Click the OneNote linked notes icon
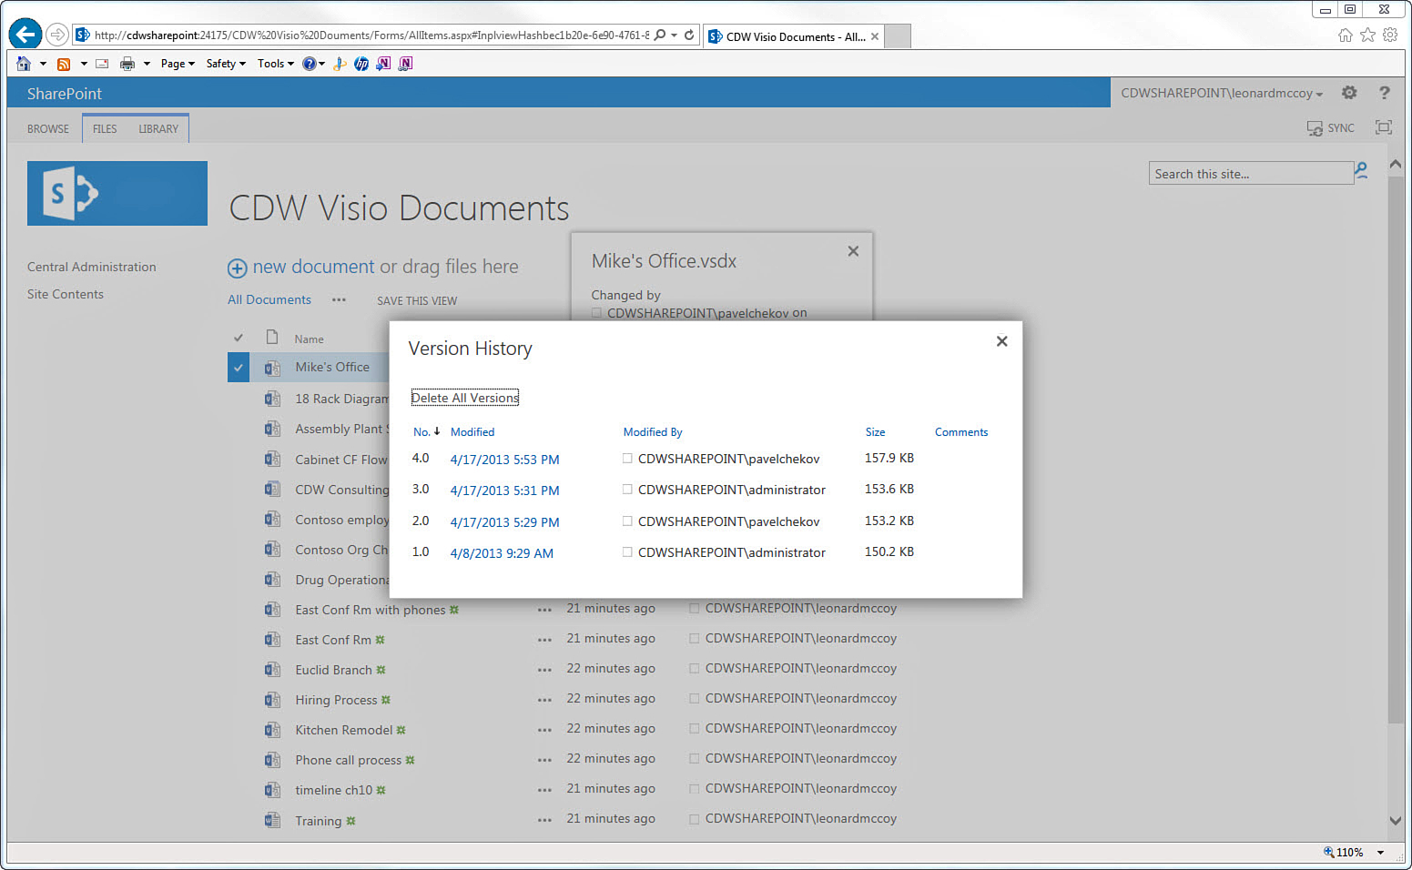 405,64
